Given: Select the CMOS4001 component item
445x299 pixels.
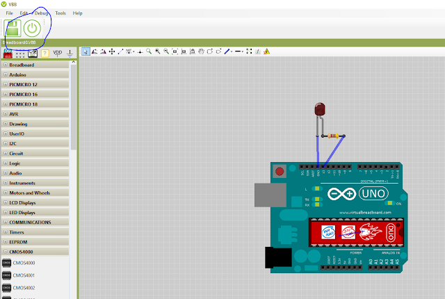Looking at the screenshot, I should click(x=19, y=275).
